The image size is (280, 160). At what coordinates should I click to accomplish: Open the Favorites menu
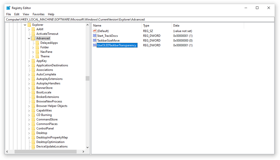coord(38,14)
